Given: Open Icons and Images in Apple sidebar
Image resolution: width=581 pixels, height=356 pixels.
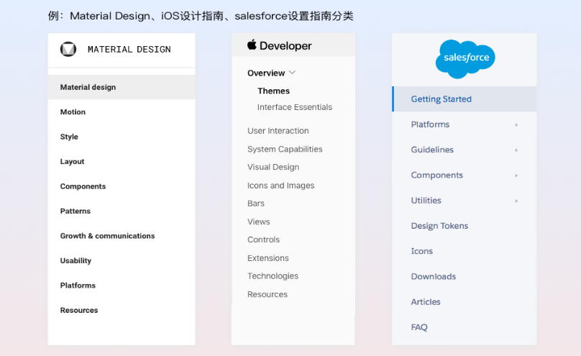Looking at the screenshot, I should pos(281,186).
